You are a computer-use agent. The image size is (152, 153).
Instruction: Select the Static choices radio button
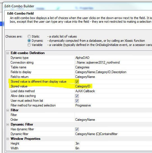(x=29, y=36)
